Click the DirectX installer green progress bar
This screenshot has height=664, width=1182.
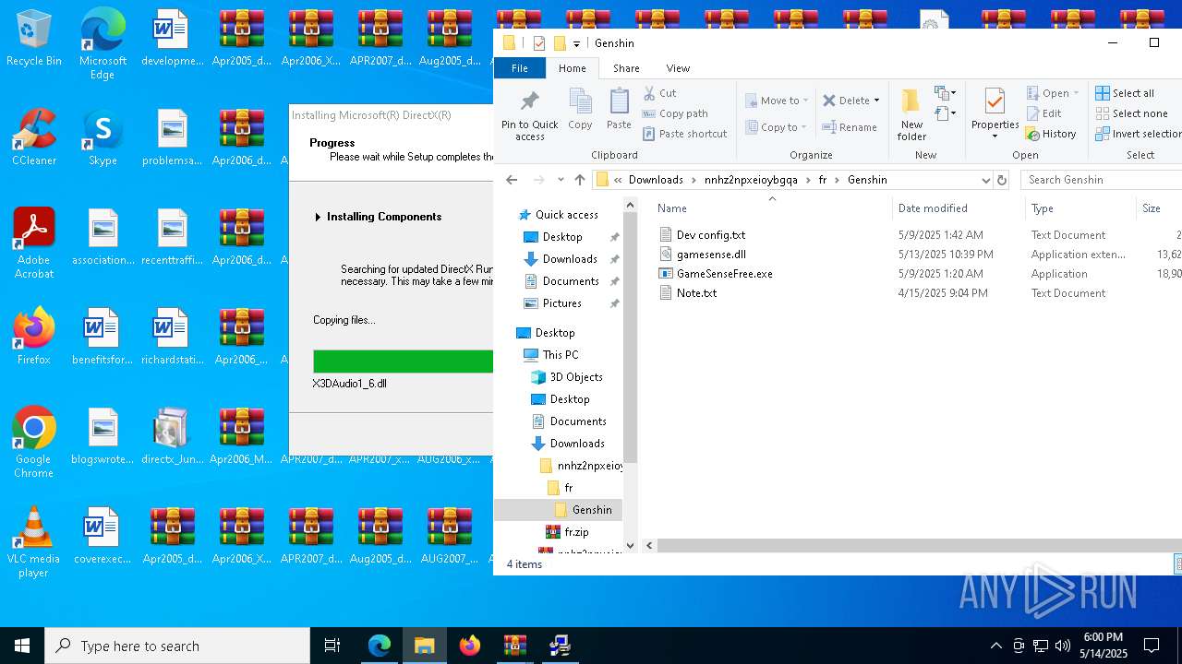(403, 362)
